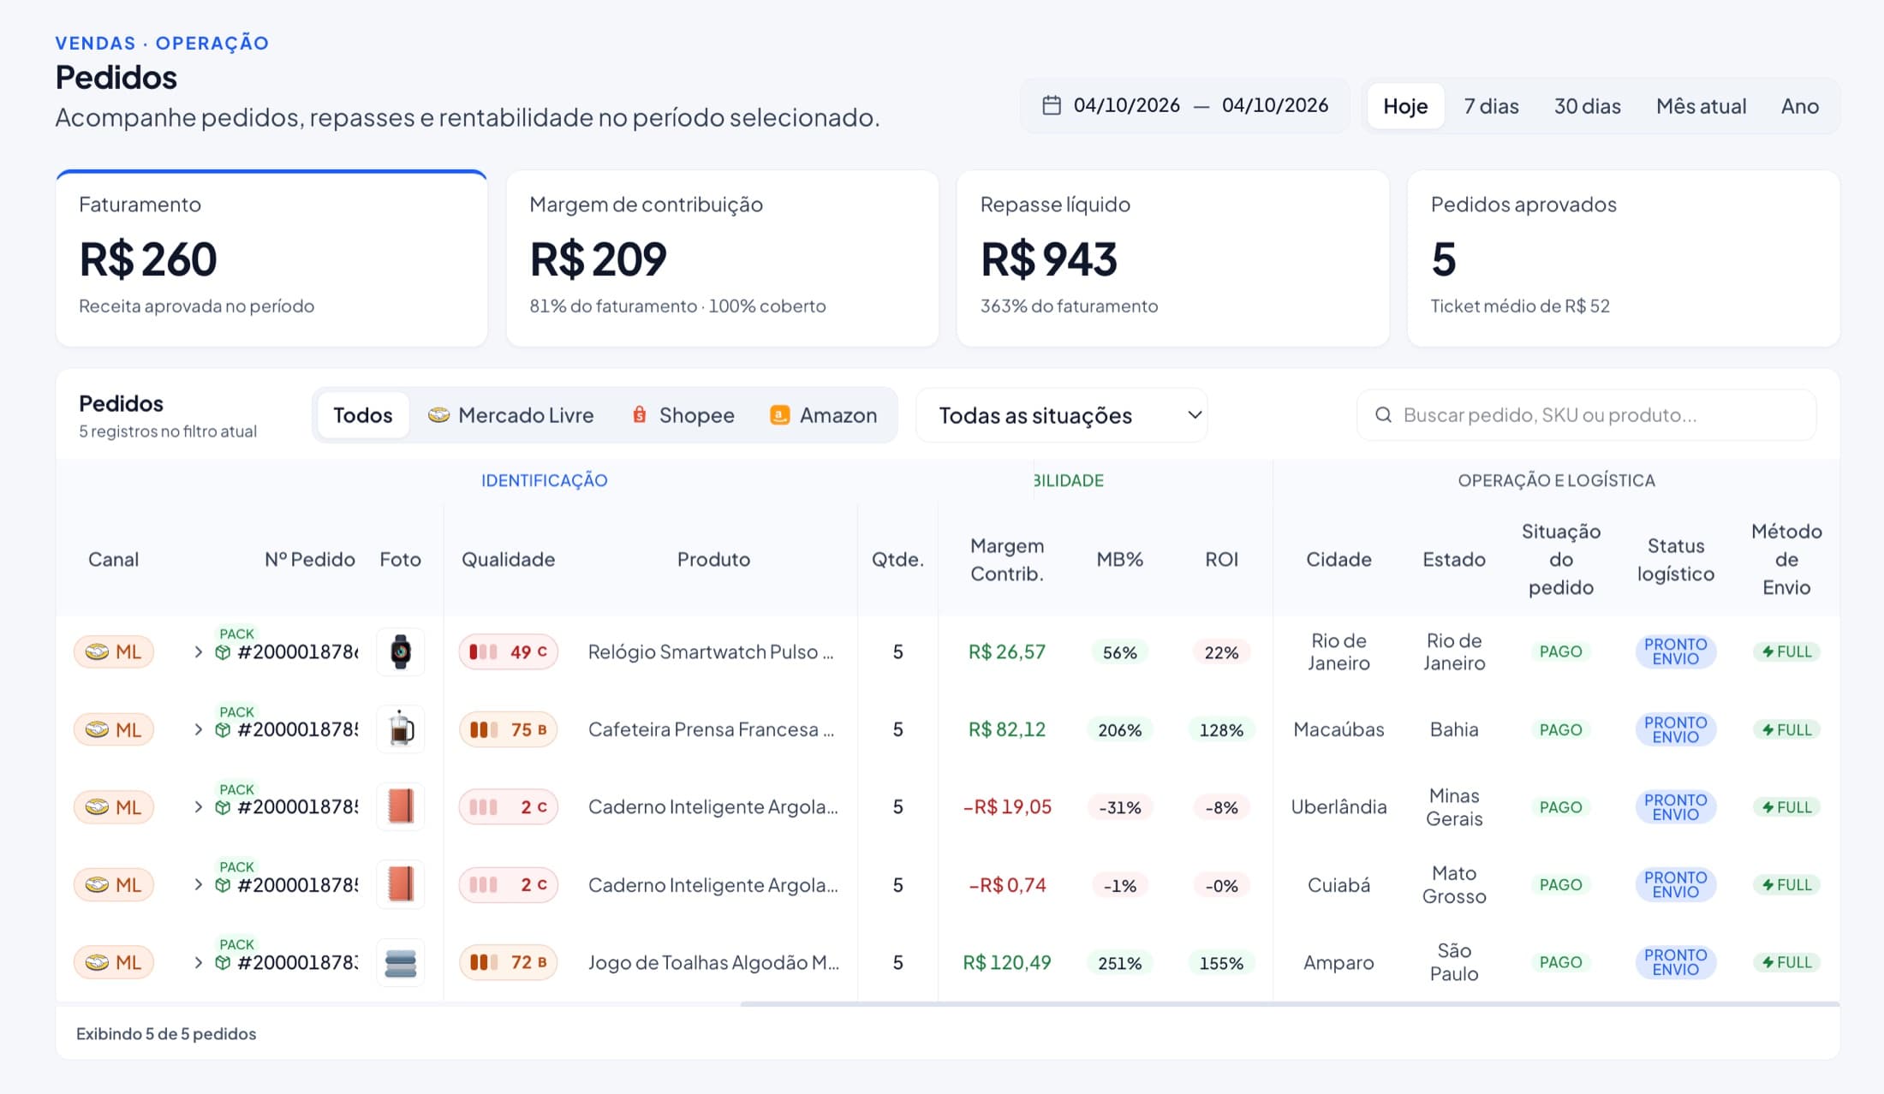Screen dimensions: 1884x1094
Task: Open notebook photo in Uberlândia row
Action: tap(401, 807)
